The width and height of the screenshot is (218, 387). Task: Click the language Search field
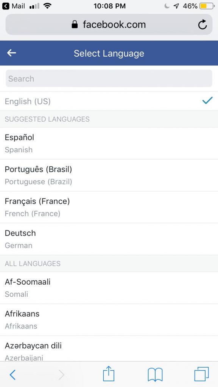click(x=109, y=79)
